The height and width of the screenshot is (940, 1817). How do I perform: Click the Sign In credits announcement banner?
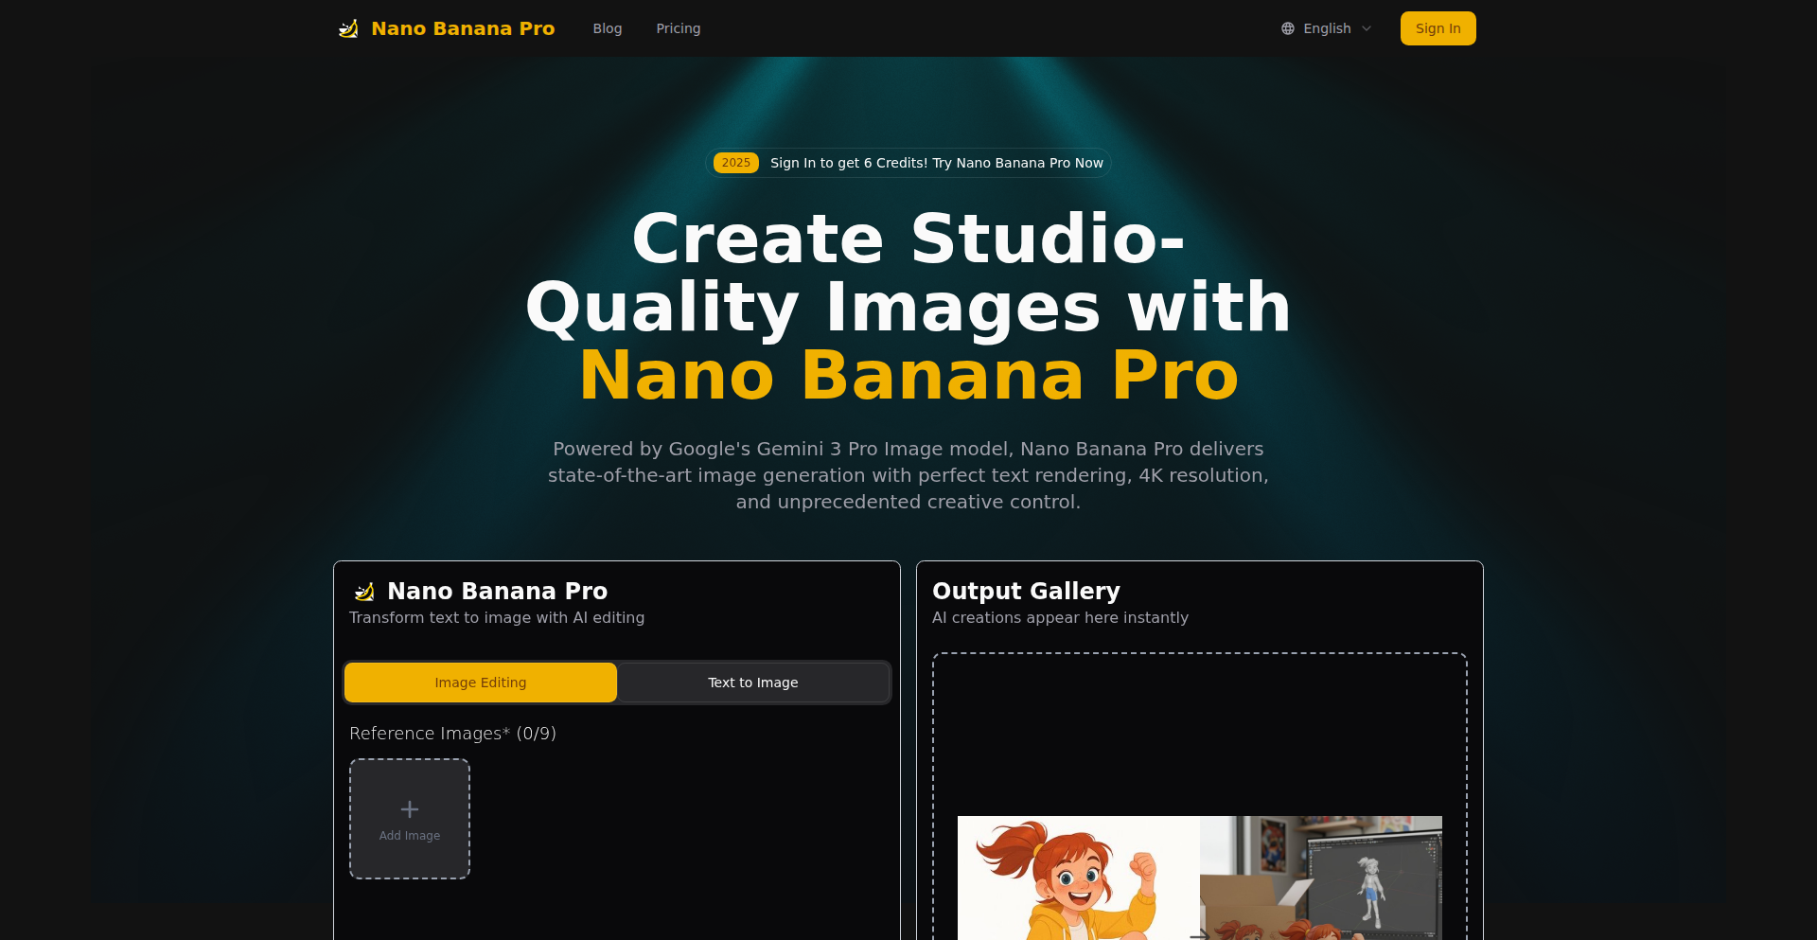(x=908, y=163)
